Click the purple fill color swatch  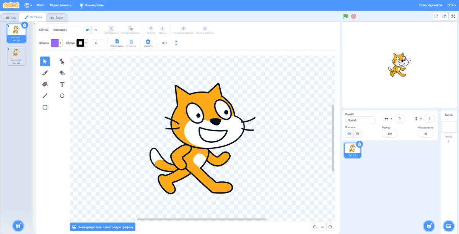click(55, 43)
